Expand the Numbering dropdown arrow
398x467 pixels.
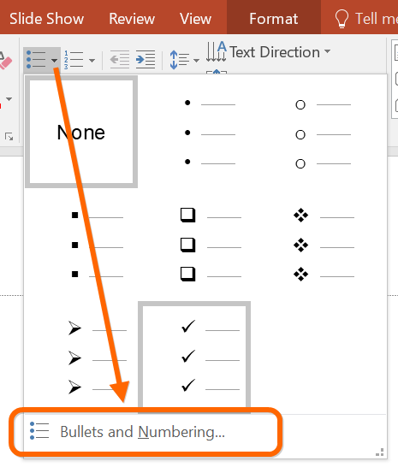click(92, 61)
